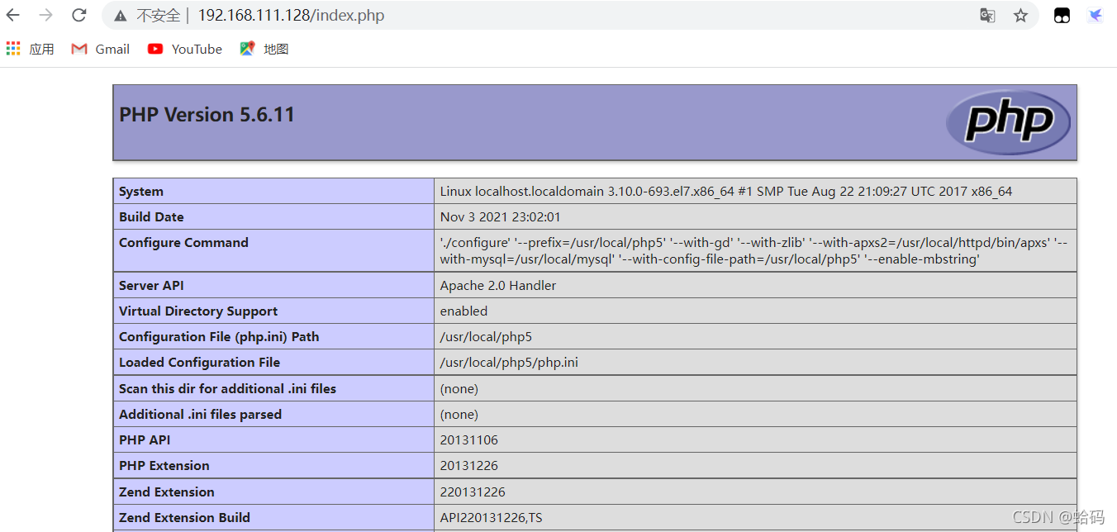Click the not-secure warning triangle icon
The image size is (1117, 532).
[x=121, y=16]
